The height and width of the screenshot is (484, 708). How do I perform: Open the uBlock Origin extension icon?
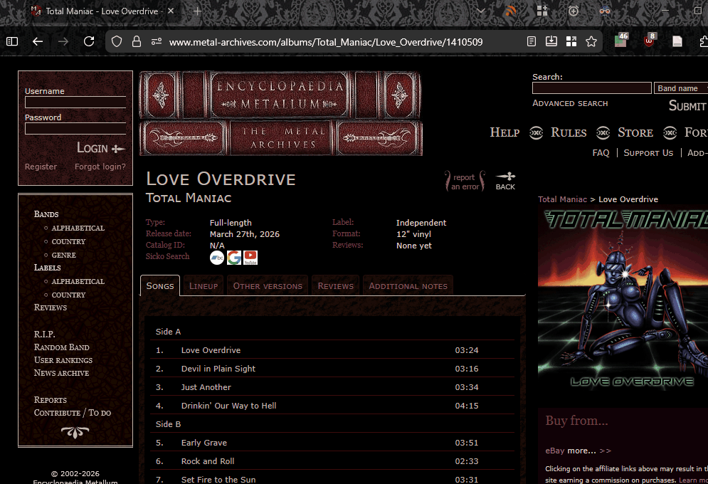[x=649, y=41]
